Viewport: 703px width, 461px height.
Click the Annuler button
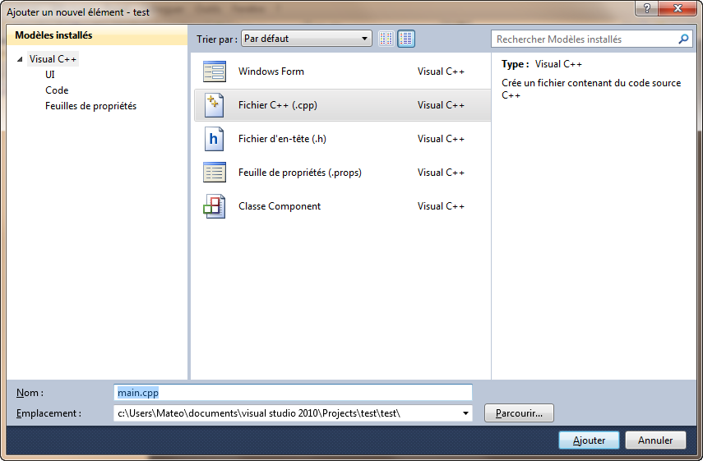[x=655, y=440]
